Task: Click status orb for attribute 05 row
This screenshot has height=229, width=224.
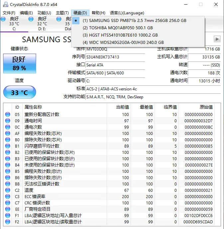Action: [x=8, y=114]
